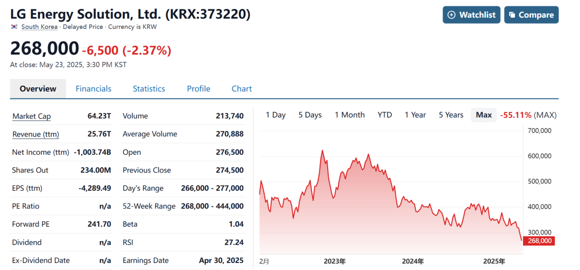Image resolution: width=580 pixels, height=270 pixels.
Task: Click the red 268,000 price marker on chart
Action: tap(540, 241)
